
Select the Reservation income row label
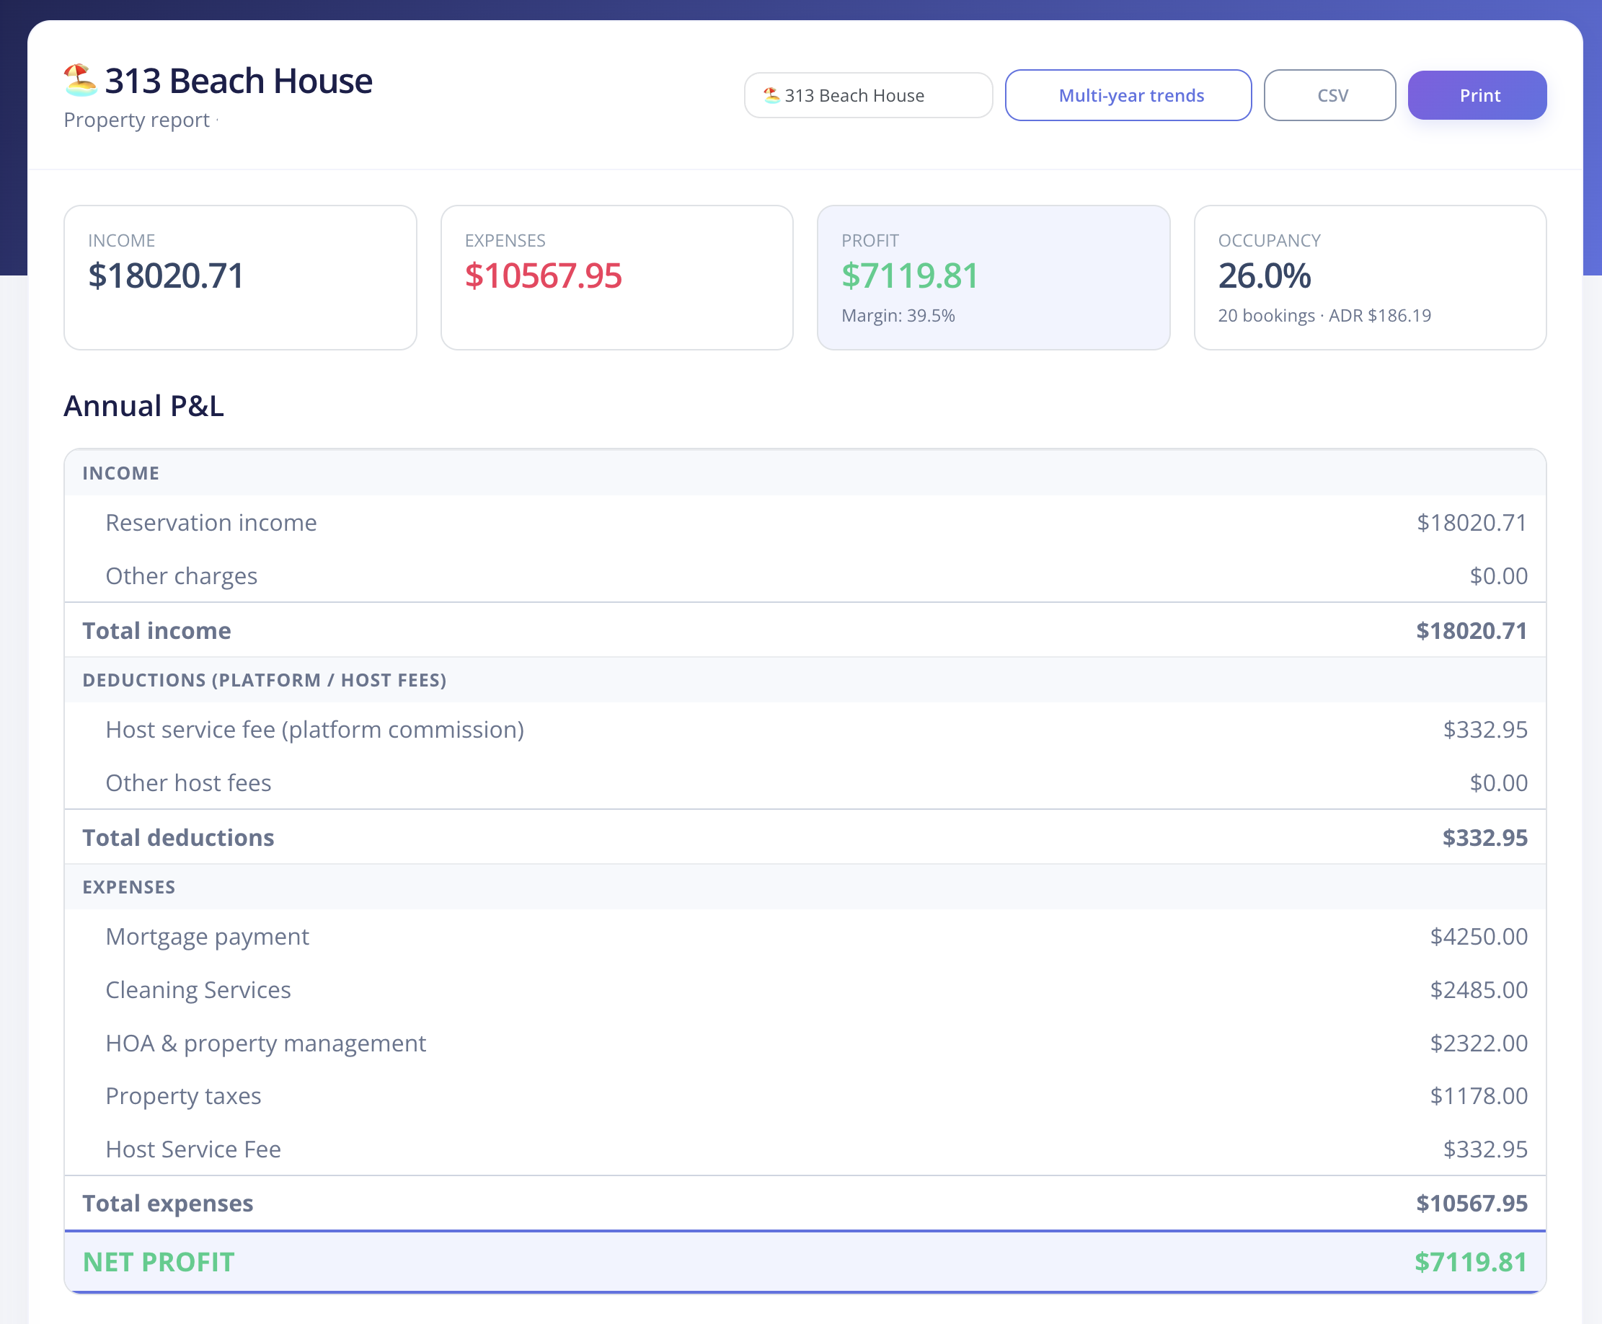(211, 524)
